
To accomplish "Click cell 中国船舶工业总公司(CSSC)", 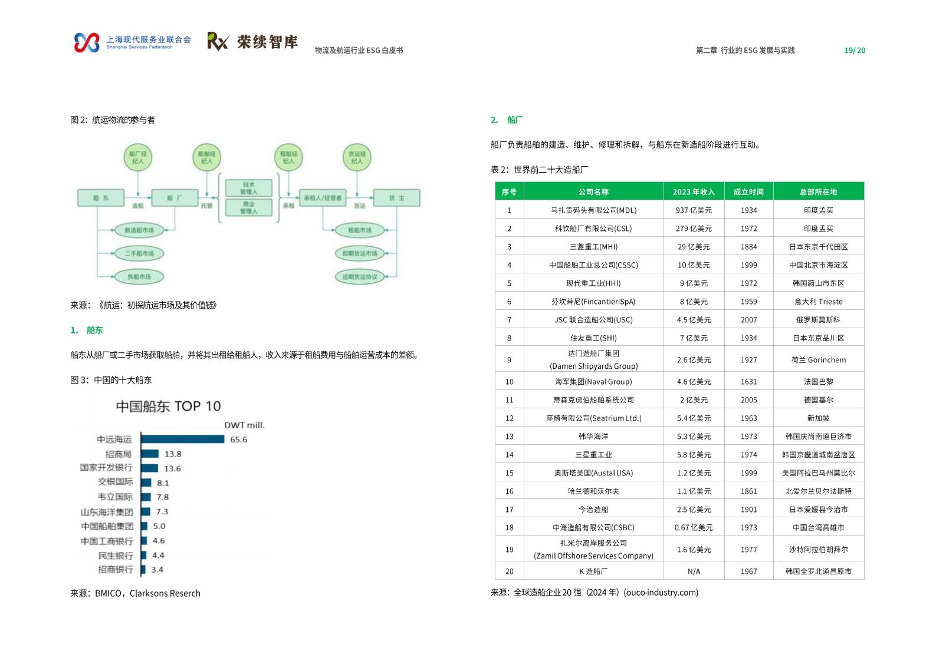I will tap(594, 265).
